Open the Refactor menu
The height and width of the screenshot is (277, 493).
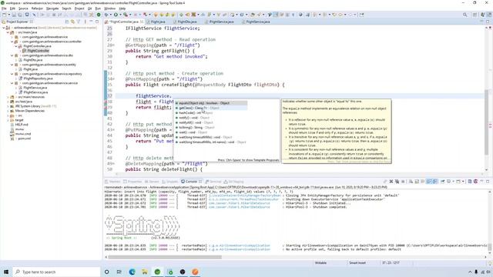(37, 8)
